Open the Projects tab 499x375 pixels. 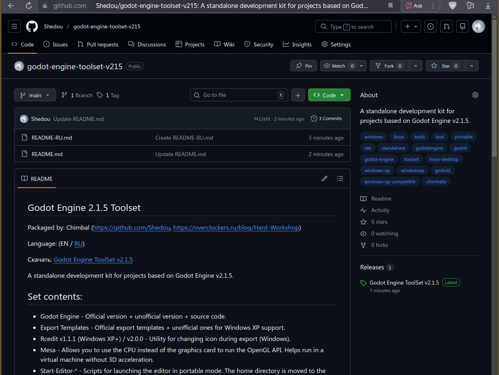tap(190, 44)
